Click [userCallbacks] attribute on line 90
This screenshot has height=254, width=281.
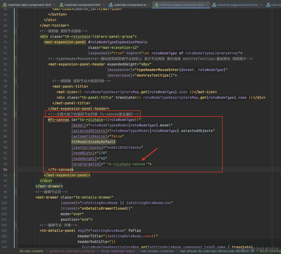(87, 147)
